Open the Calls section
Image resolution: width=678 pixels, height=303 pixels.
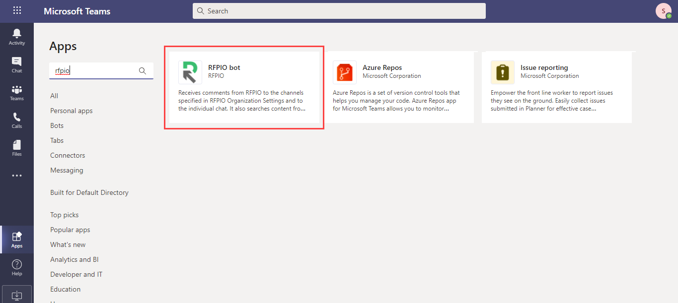click(17, 120)
